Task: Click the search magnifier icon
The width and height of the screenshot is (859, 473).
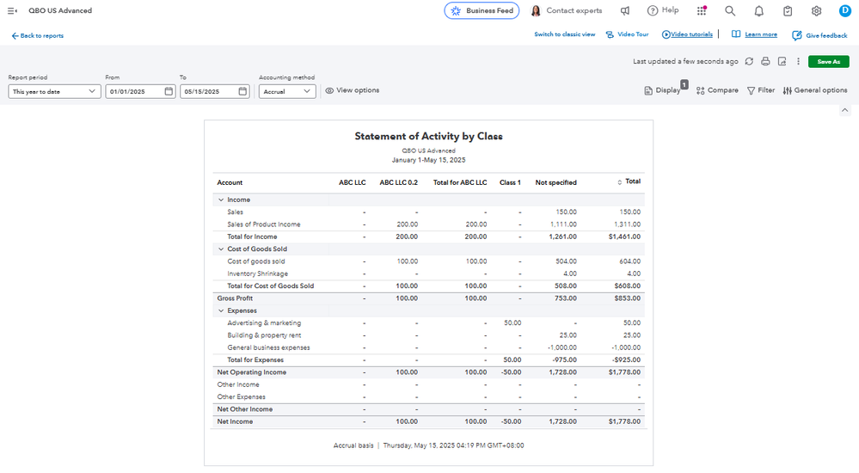Action: 730,11
